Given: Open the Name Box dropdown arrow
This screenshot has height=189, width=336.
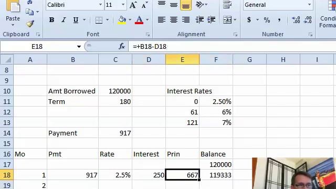Looking at the screenshot, I should point(79,47).
